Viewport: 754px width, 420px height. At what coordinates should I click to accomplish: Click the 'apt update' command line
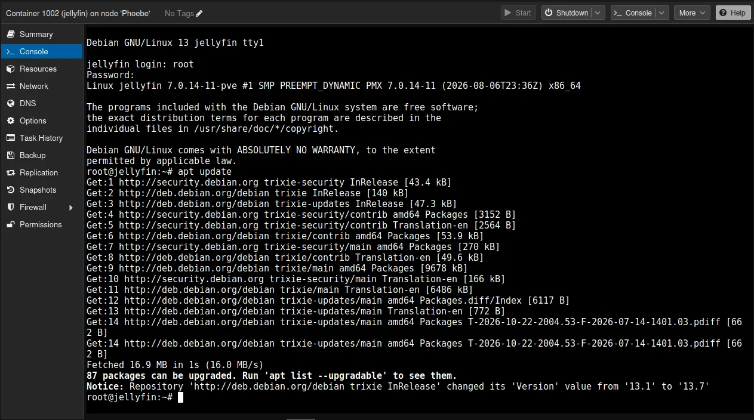click(159, 172)
